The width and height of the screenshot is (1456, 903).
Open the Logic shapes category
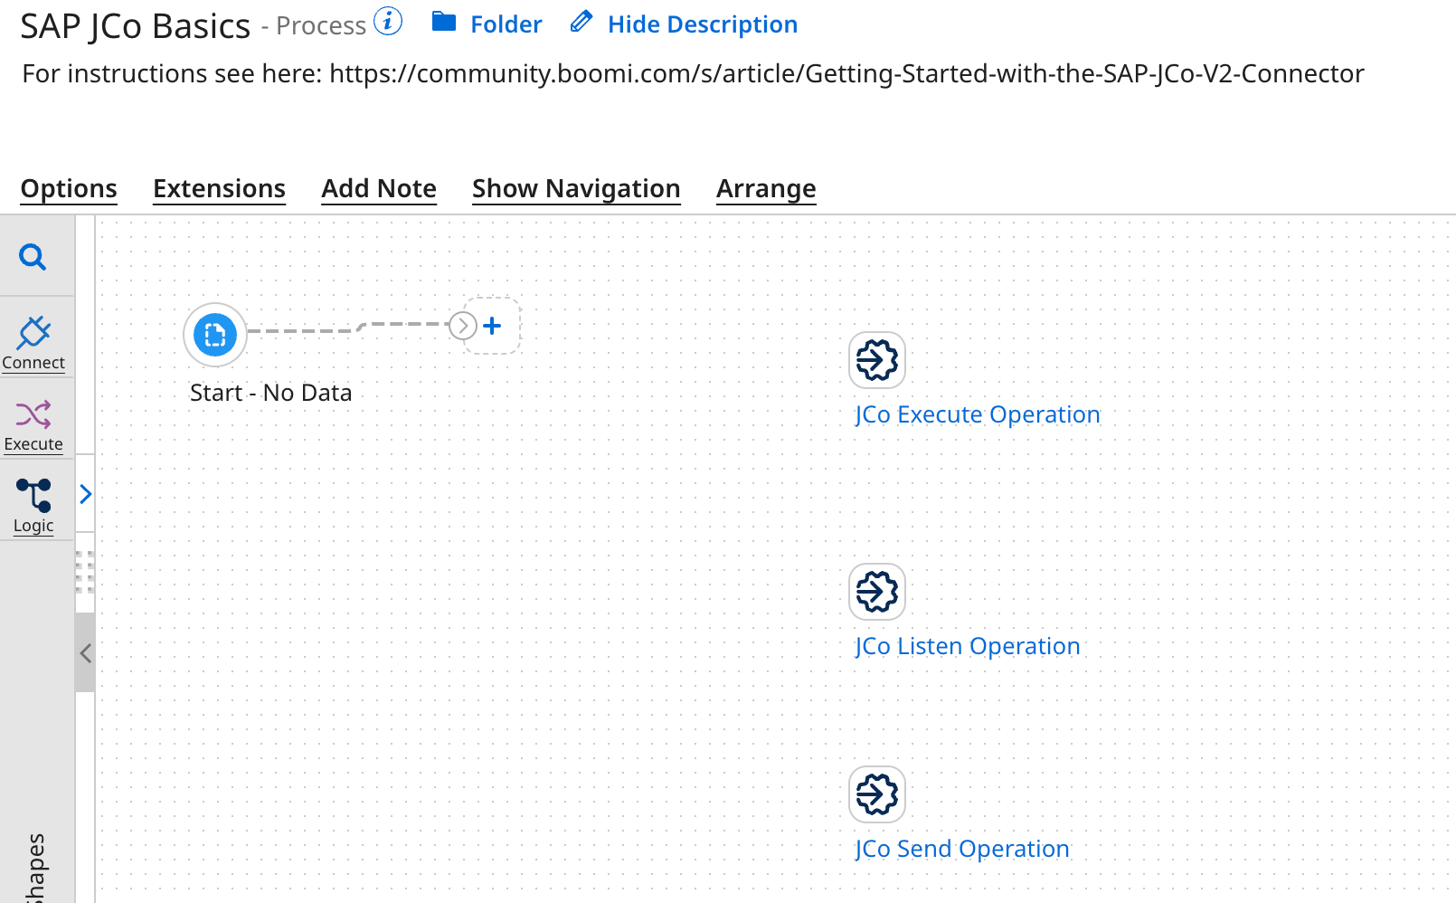(x=33, y=502)
